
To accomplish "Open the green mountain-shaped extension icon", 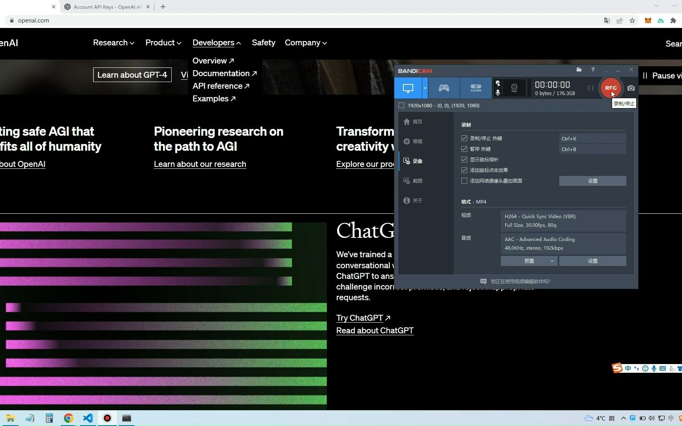I will [x=661, y=21].
